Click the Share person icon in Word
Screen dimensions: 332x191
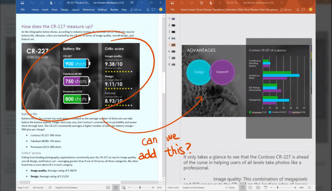coord(148,10)
